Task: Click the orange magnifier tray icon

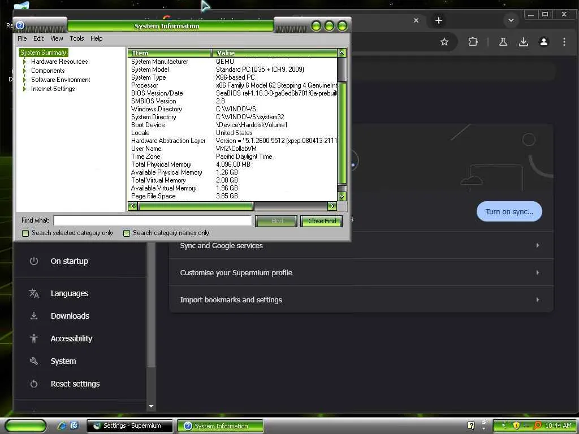Action: coord(538,426)
